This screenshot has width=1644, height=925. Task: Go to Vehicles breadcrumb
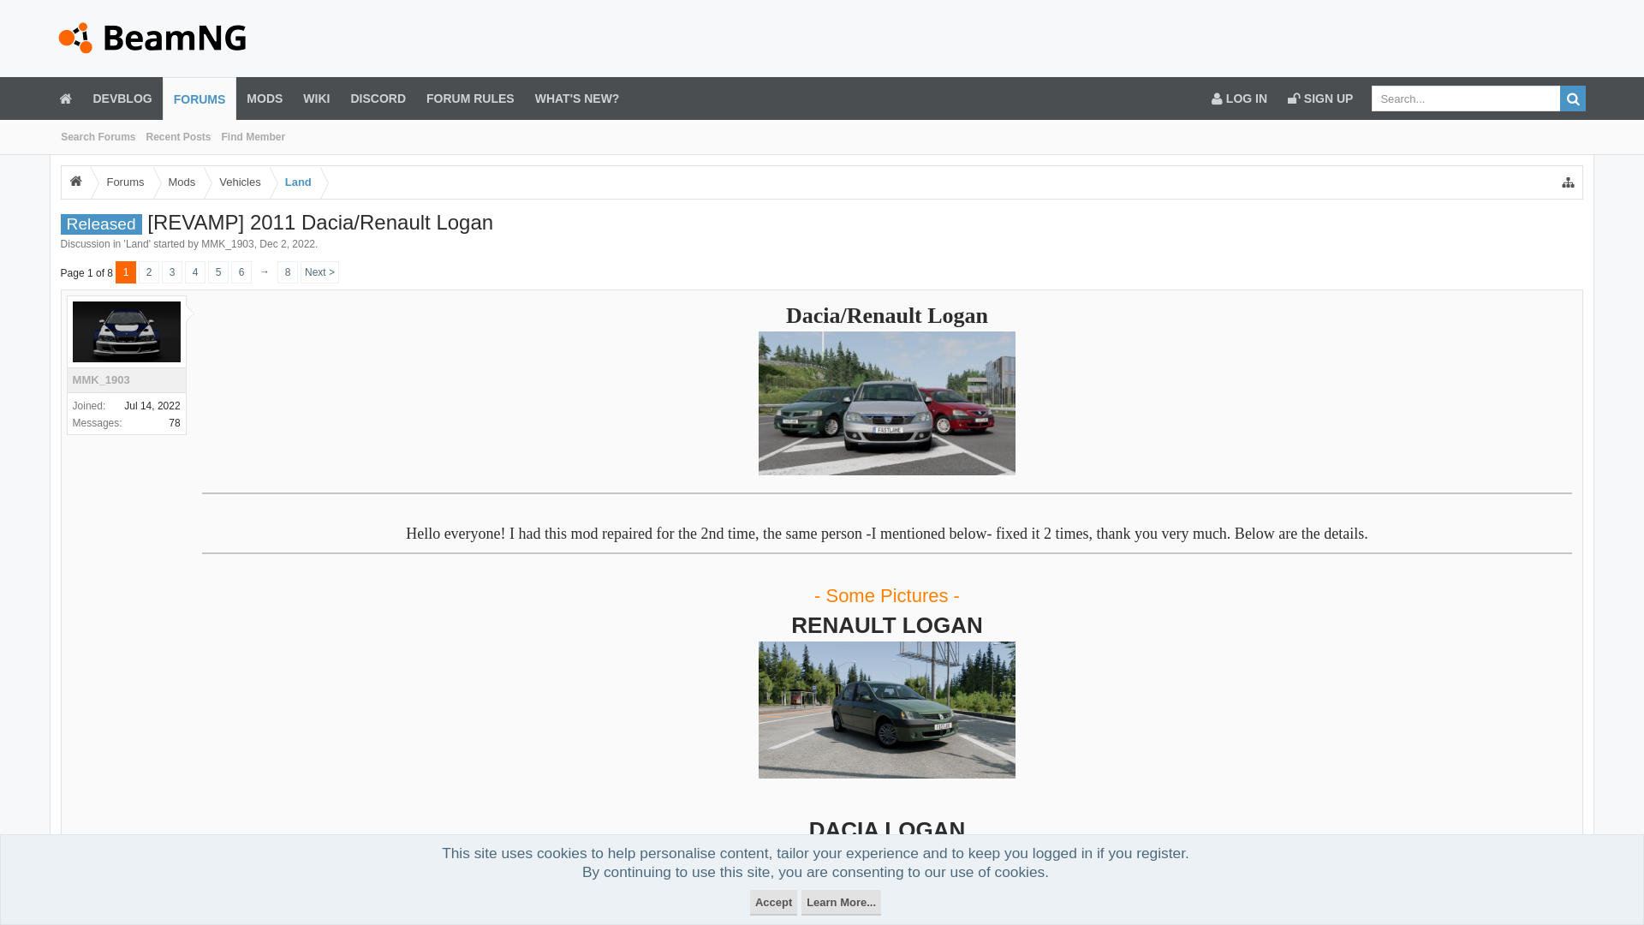click(x=240, y=182)
